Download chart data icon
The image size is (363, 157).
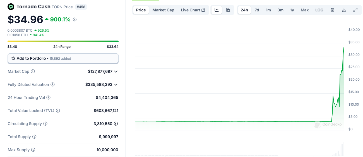344,10
